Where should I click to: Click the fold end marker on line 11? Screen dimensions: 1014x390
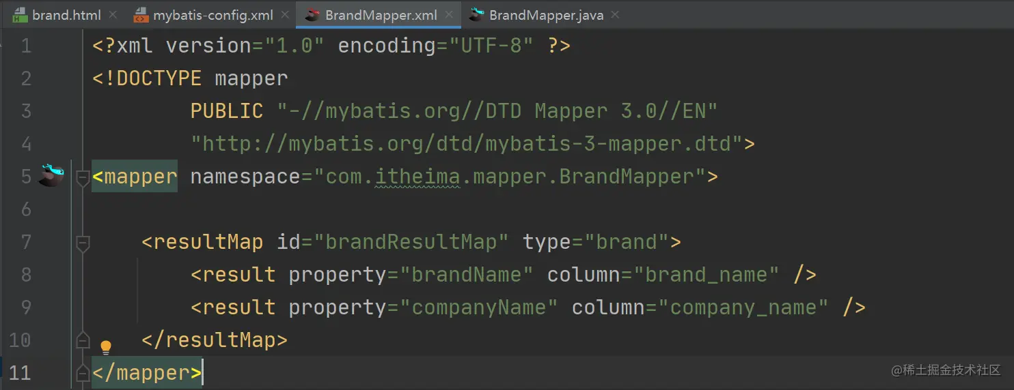tap(83, 372)
